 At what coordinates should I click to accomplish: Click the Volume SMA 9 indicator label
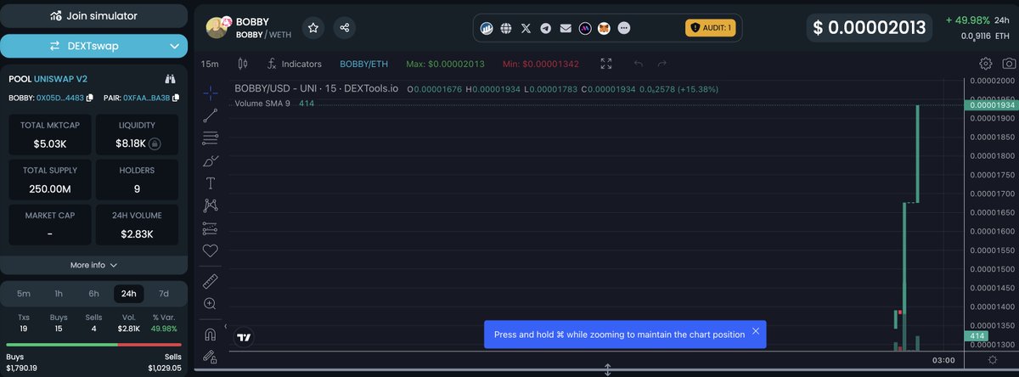click(x=262, y=103)
